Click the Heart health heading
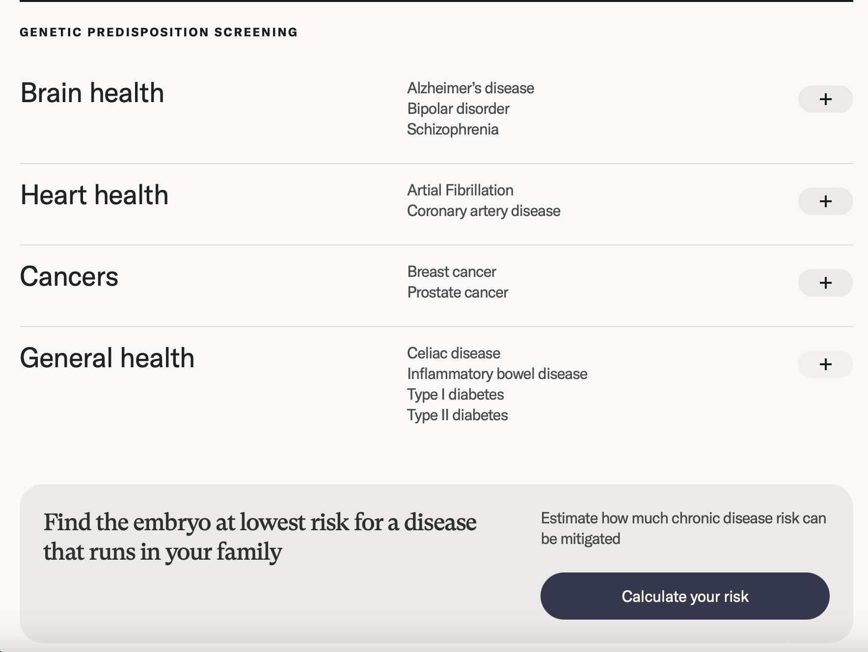This screenshot has width=868, height=652. point(94,195)
